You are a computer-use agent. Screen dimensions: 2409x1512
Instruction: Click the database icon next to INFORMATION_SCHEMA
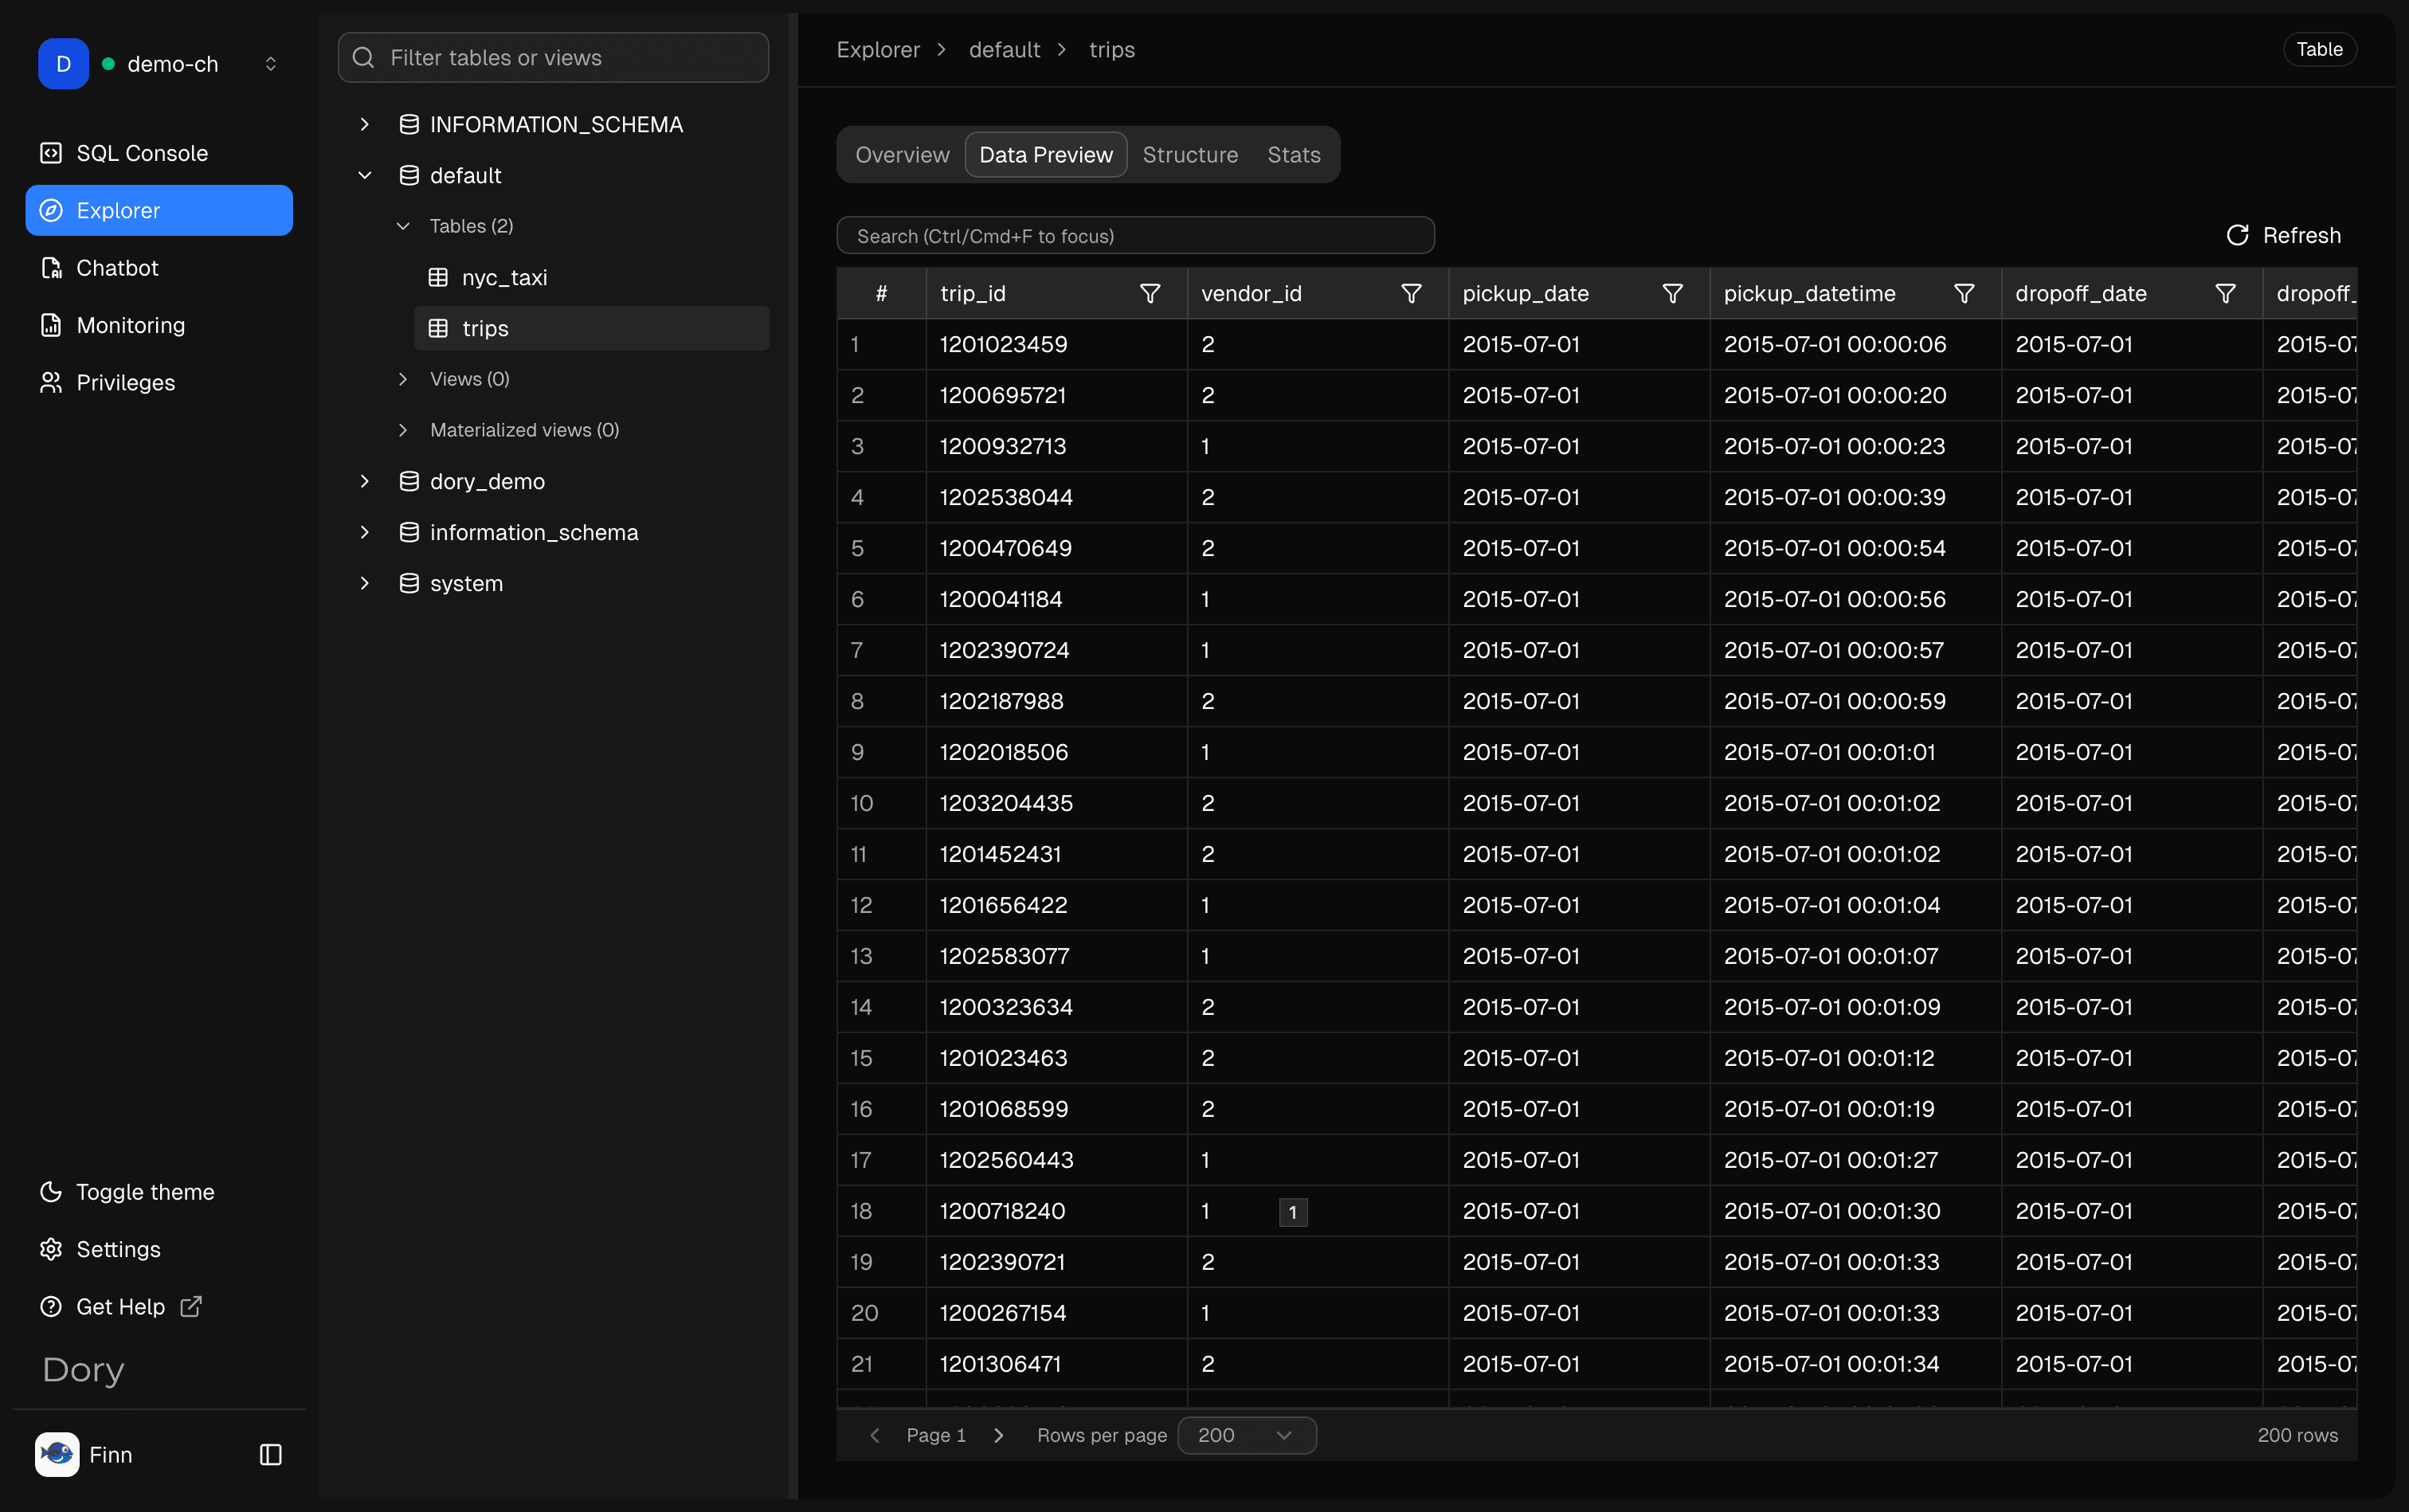409,124
